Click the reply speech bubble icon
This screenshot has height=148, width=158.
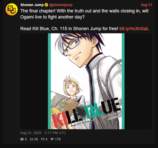pyautogui.click(x=22, y=139)
